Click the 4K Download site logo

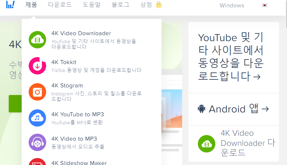tap(10, 5)
